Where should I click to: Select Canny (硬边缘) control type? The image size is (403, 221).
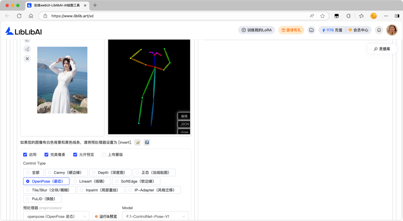tap(66, 173)
